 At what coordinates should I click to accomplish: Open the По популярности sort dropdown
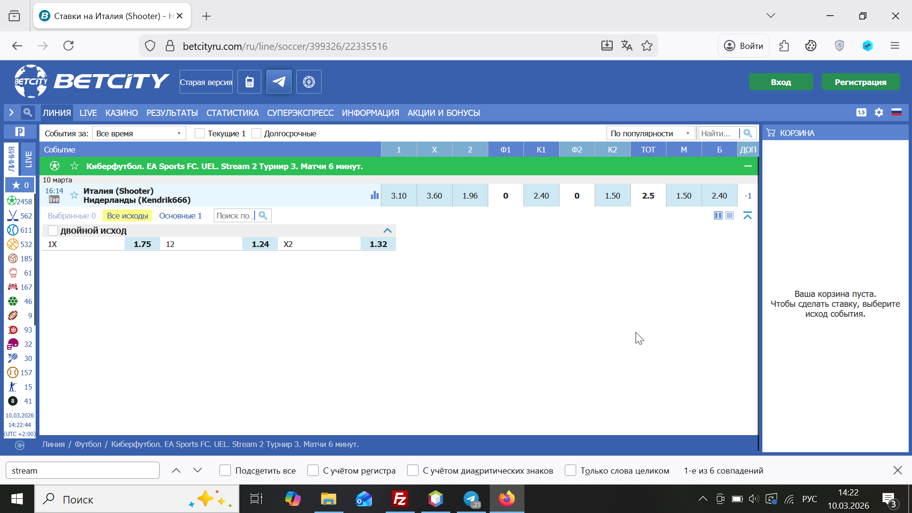[x=650, y=133]
